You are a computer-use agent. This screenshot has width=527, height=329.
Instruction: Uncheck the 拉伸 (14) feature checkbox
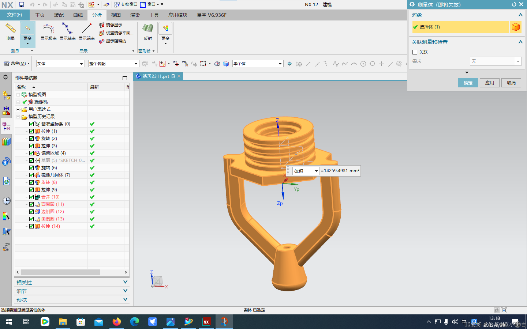tap(31, 226)
